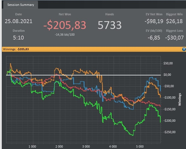Viewport: 186px width, 149px height.
Task: Select the Hands count 5733
Action: point(109,25)
